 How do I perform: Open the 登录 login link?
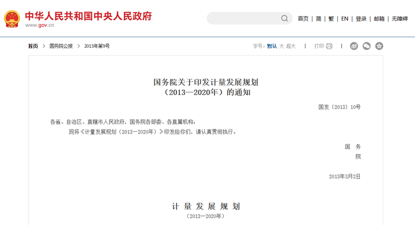click(x=361, y=19)
